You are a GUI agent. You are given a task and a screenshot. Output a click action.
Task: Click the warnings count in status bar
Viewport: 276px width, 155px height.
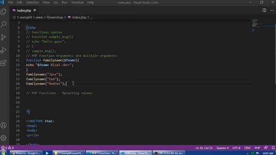pyautogui.click(x=11, y=148)
